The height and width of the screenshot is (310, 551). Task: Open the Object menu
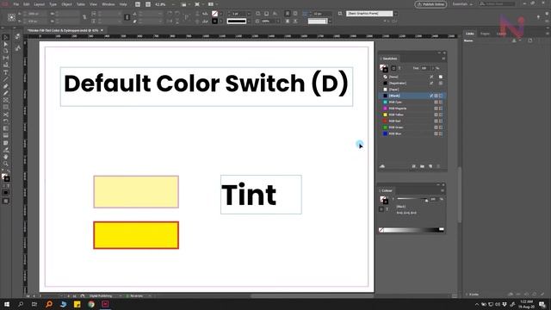66,4
